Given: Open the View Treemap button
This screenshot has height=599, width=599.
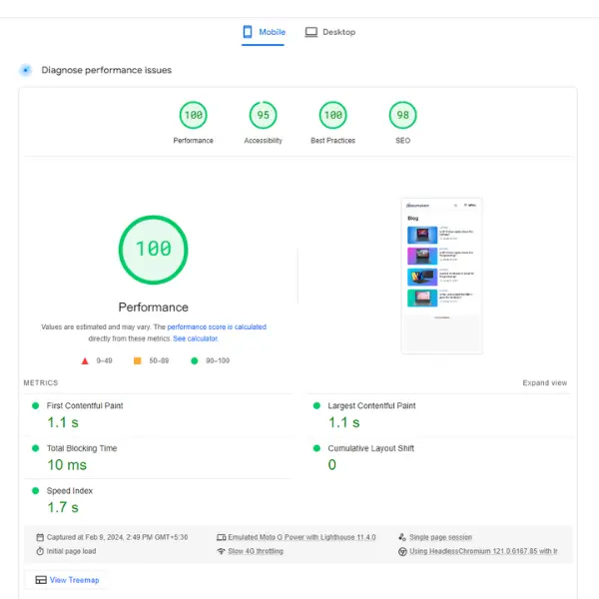Looking at the screenshot, I should (67, 580).
